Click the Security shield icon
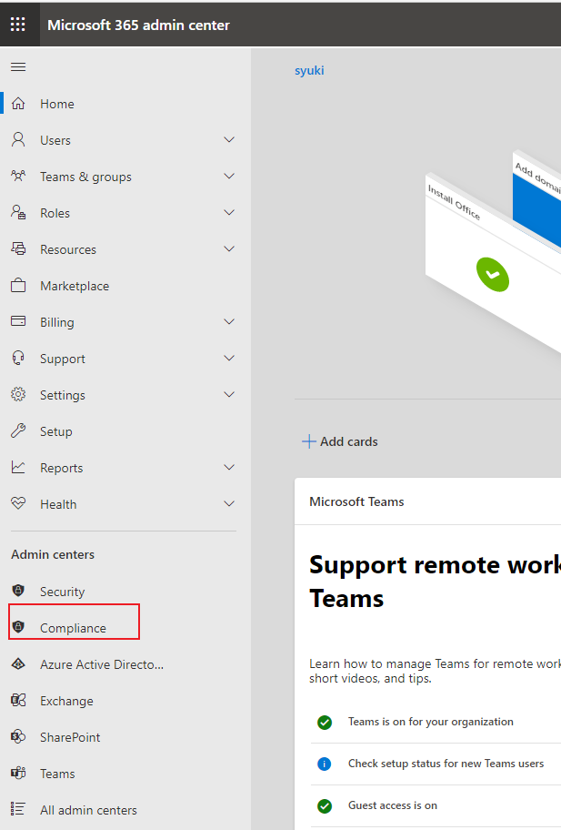This screenshot has height=830, width=561. 18,591
